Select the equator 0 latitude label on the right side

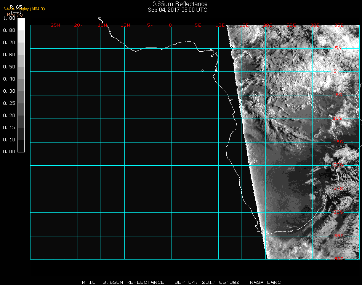click(x=335, y=71)
